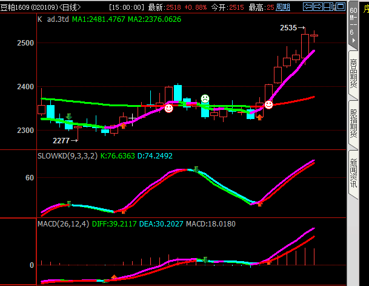Click the SLOWKD(9,3,3,2) indicator label

click(x=67, y=156)
